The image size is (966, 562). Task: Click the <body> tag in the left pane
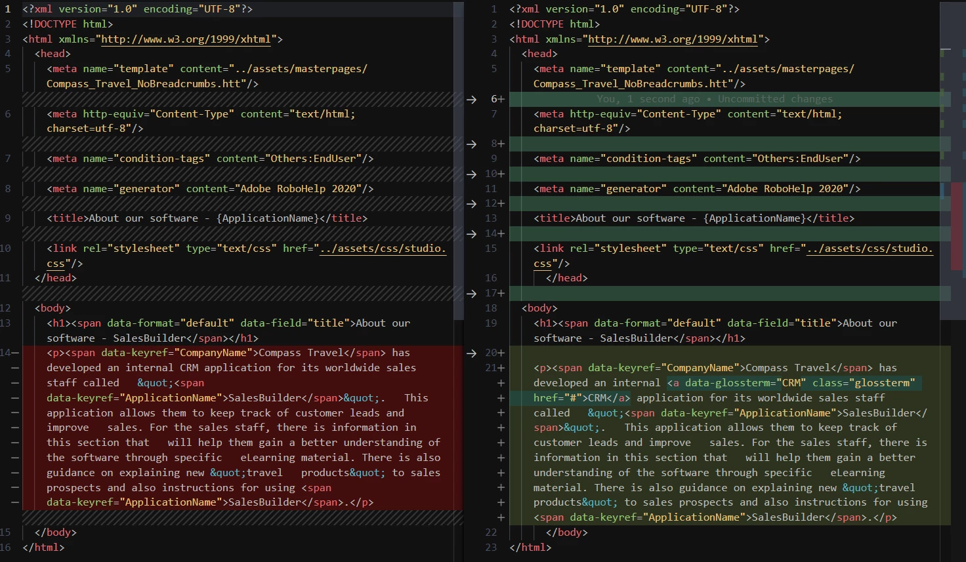52,308
